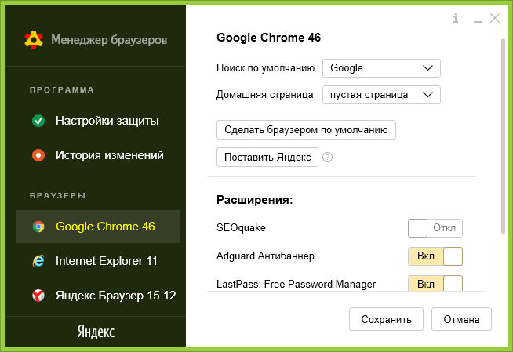Click the green checkmark protection settings icon
Viewport: 513px width, 352px height.
[38, 121]
